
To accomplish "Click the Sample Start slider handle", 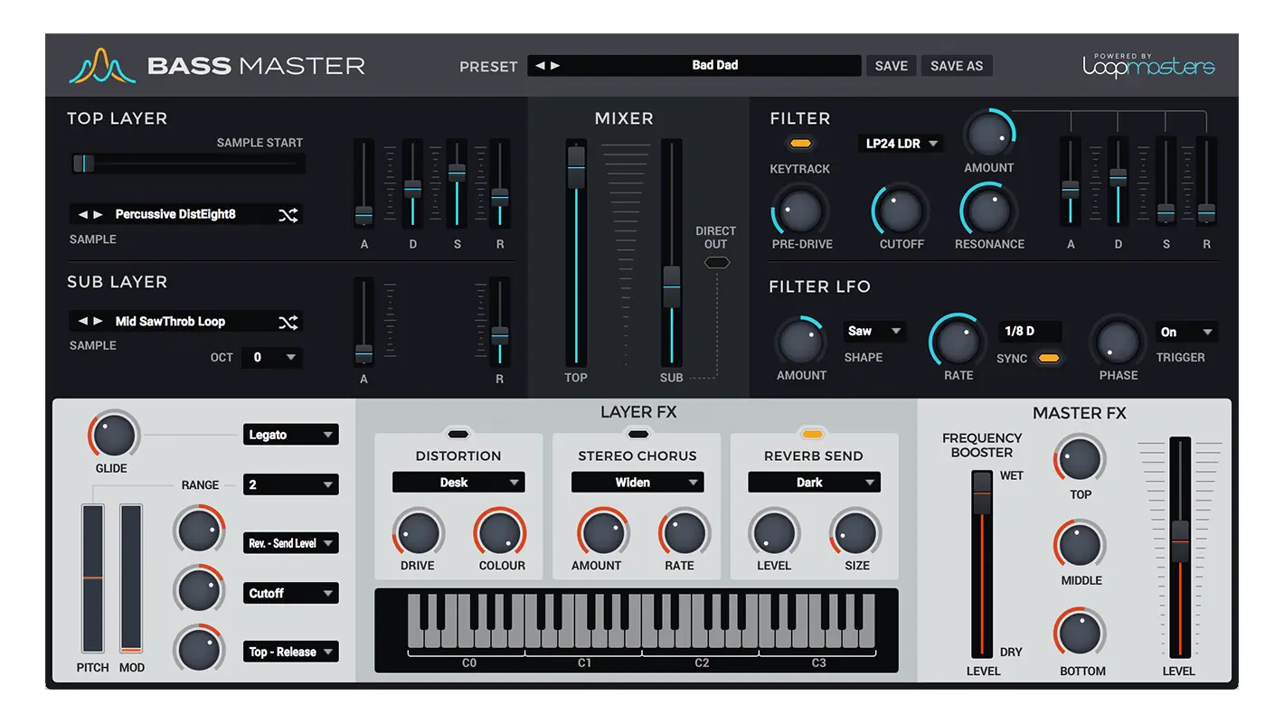I will (x=83, y=164).
